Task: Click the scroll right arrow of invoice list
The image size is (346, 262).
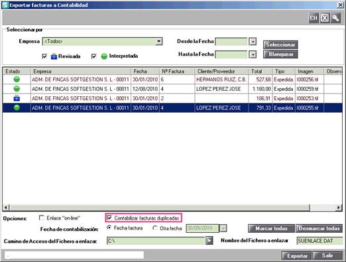Action: tap(339, 208)
